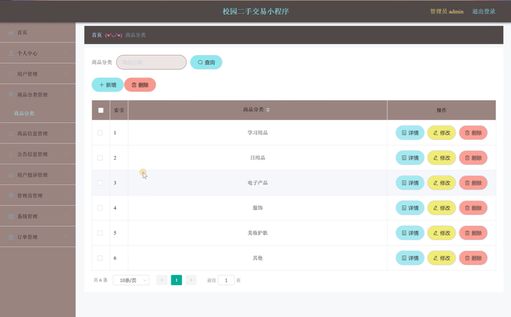Screen dimensions: 511x317
Task: Click the 新增 button to add category
Action: point(108,85)
